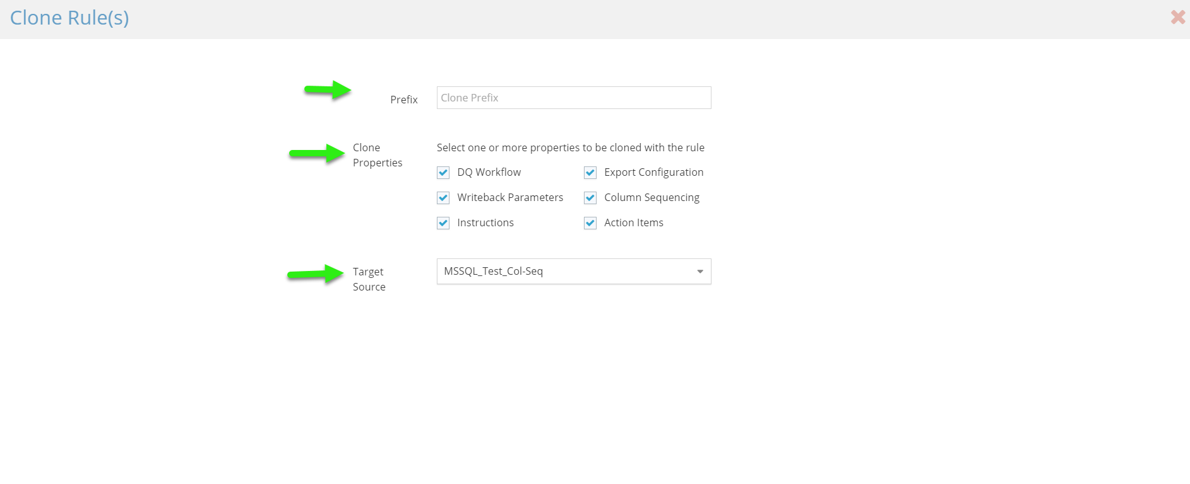The width and height of the screenshot is (1190, 484).
Task: Click the Clone Prefix input field
Action: point(574,98)
